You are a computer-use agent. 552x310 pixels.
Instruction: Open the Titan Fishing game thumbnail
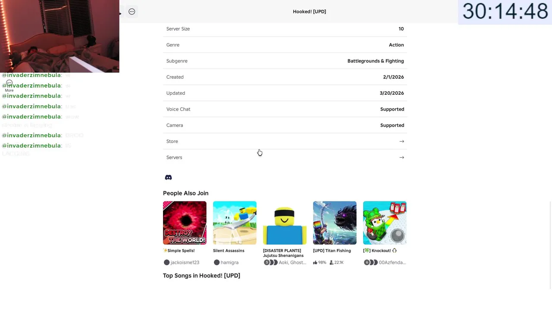tap(335, 223)
